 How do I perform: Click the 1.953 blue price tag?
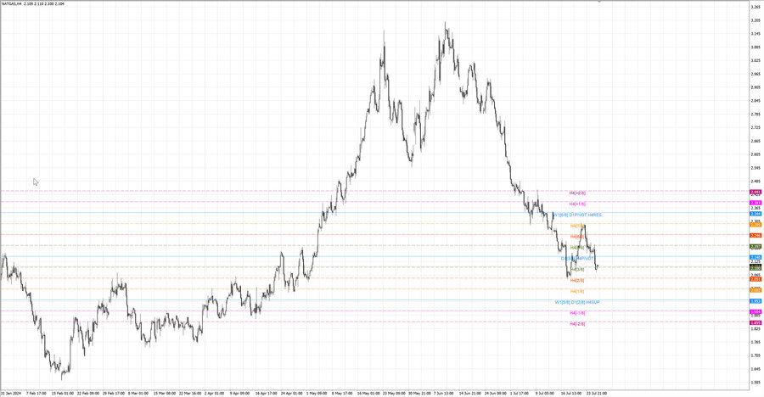756,301
